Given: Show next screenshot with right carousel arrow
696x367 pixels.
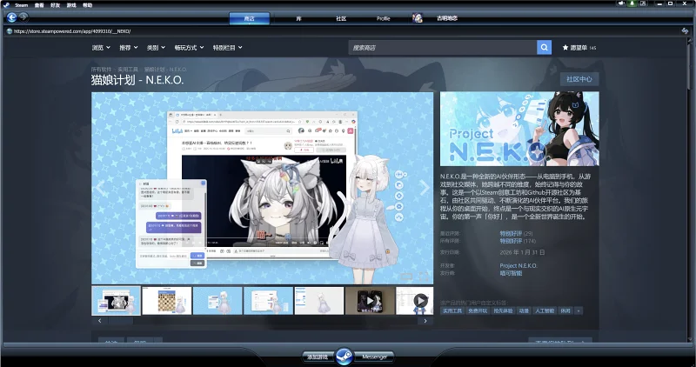Looking at the screenshot, I should (x=425, y=188).
